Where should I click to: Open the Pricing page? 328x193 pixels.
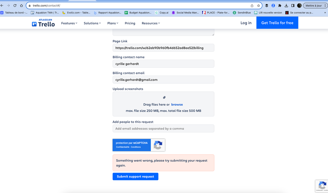(x=130, y=23)
